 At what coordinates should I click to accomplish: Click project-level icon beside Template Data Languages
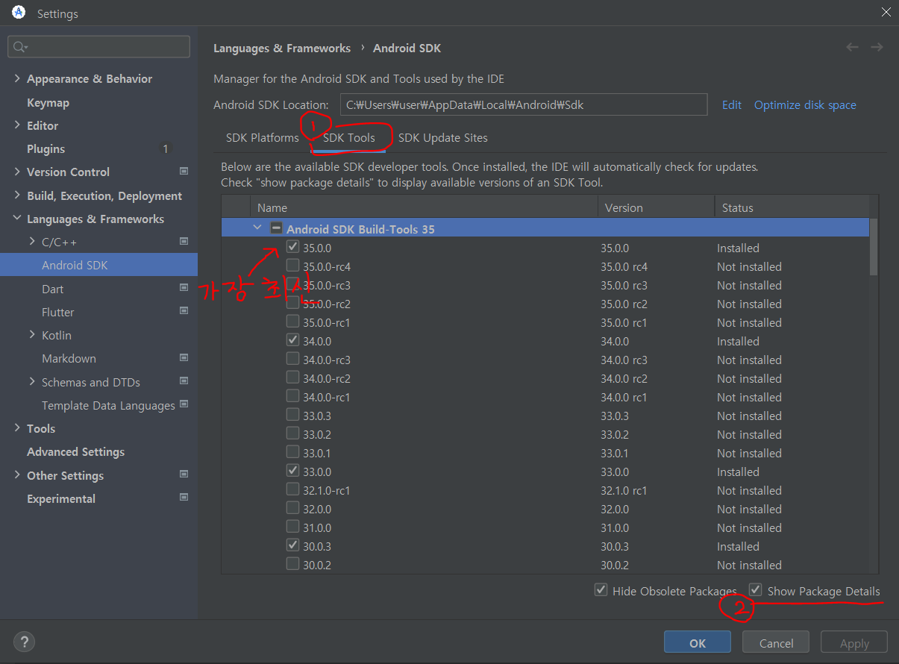(x=184, y=404)
